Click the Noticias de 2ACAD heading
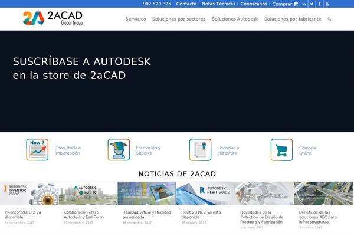The image size is (354, 236). (177, 174)
